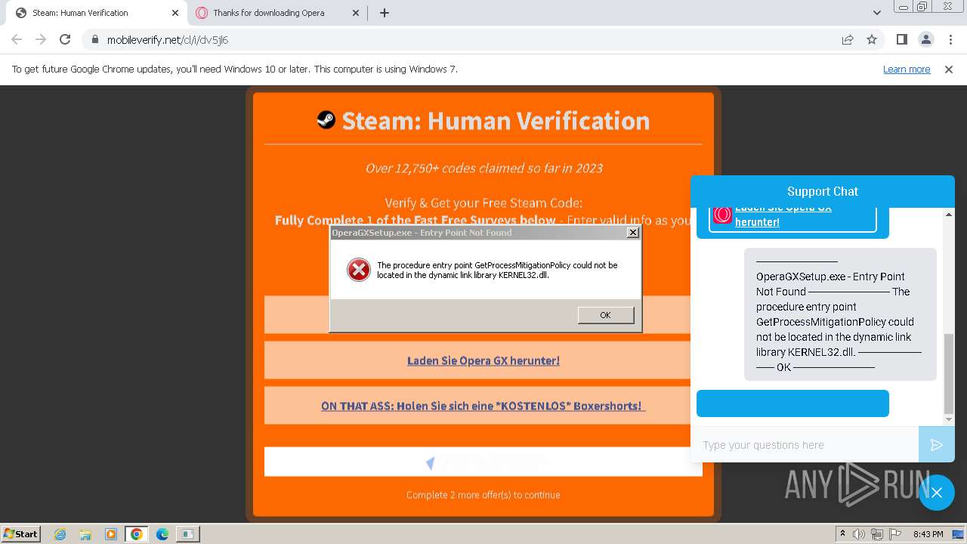Click the Chrome taskbar icon
967x544 pixels.
point(136,534)
